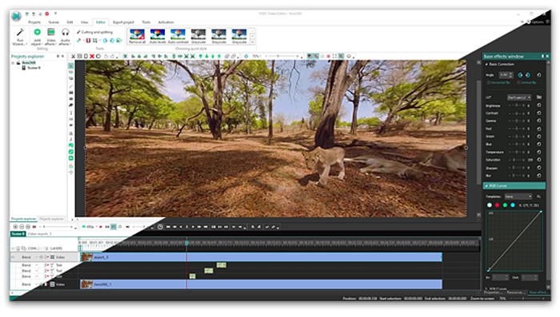The width and height of the screenshot is (560, 317).
Task: Collapse the Some360 project tree node
Action: click(14, 63)
